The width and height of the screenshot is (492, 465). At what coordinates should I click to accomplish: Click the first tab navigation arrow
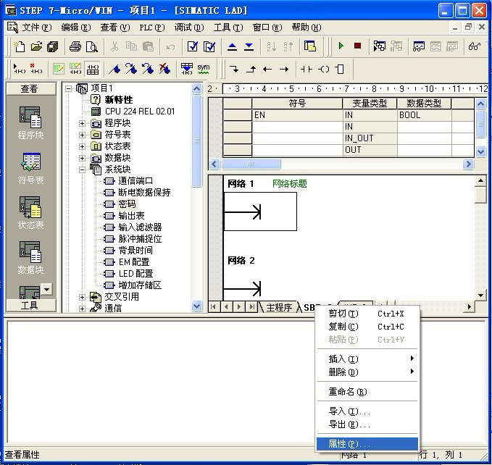213,306
